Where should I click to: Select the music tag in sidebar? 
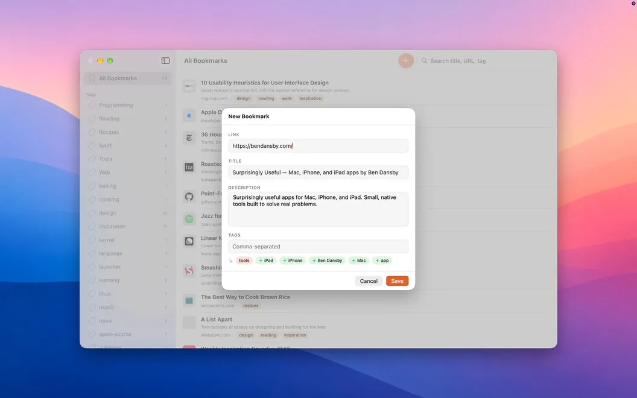point(127,307)
